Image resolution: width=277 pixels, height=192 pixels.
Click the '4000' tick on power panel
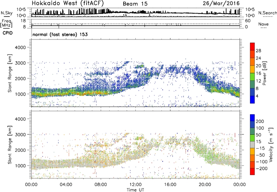(x=20, y=47)
